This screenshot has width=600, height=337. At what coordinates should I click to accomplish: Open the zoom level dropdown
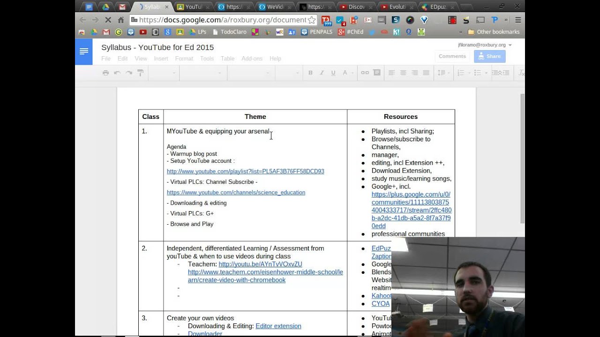pos(163,73)
